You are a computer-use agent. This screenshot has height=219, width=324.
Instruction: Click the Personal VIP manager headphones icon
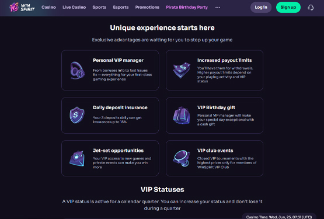[77, 71]
